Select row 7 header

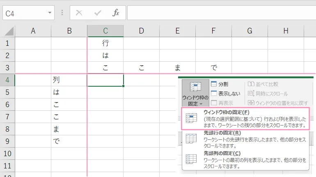7,117
